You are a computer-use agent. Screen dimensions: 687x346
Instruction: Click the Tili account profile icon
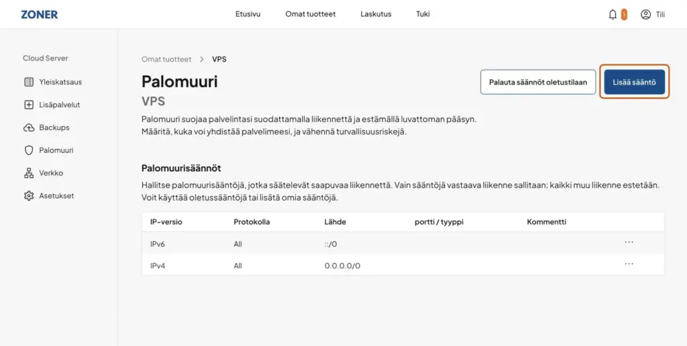pos(646,15)
